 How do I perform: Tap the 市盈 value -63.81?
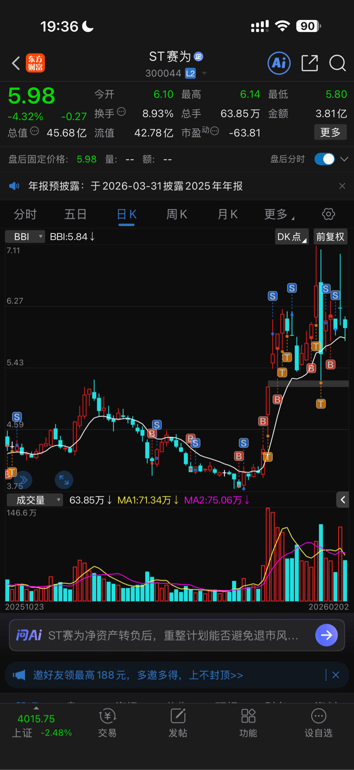pos(245,133)
